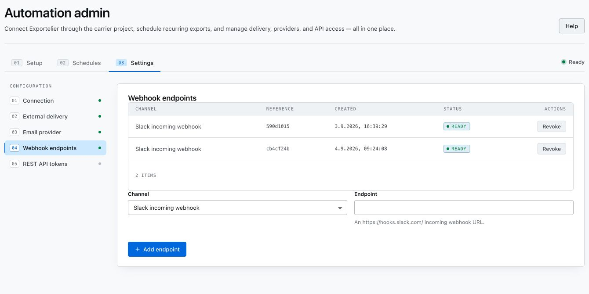Click the READY badge for 590d1015
The height and width of the screenshot is (294, 589).
457,126
